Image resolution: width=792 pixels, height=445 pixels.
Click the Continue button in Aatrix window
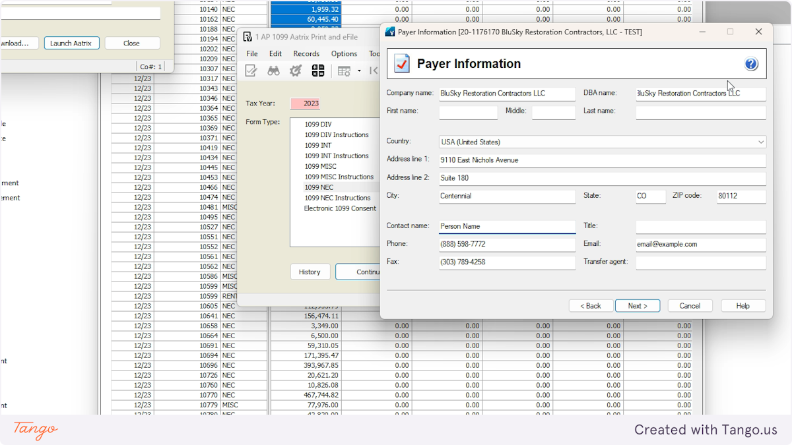(x=358, y=272)
